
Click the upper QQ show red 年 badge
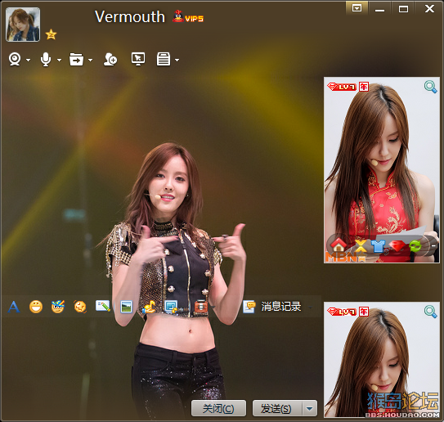tap(364, 87)
